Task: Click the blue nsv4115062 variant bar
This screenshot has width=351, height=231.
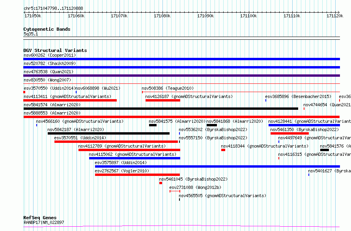Action: tap(134, 158)
